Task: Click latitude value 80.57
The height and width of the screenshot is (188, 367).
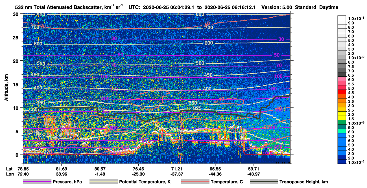Action: 100,169
